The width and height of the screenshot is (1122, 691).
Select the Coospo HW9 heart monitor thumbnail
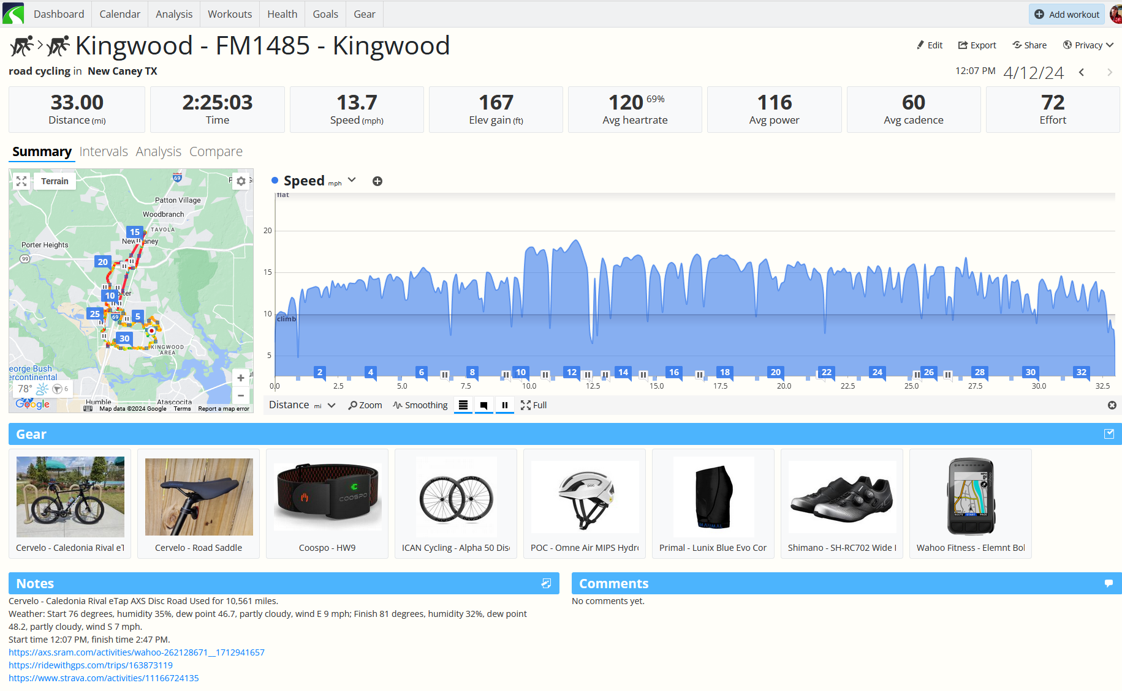327,504
